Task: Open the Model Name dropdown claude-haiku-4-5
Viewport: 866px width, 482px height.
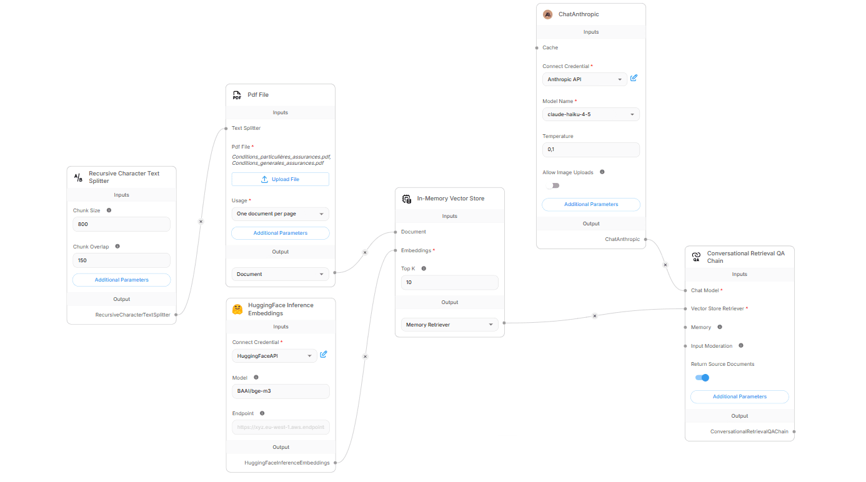Action: 591,114
